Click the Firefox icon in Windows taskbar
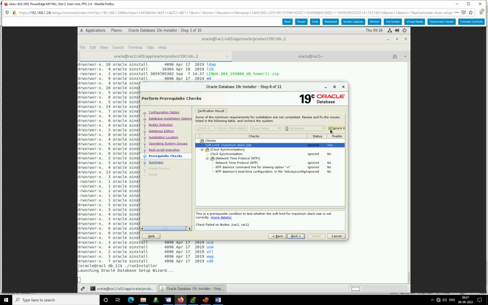The height and width of the screenshot is (305, 488). point(180,300)
